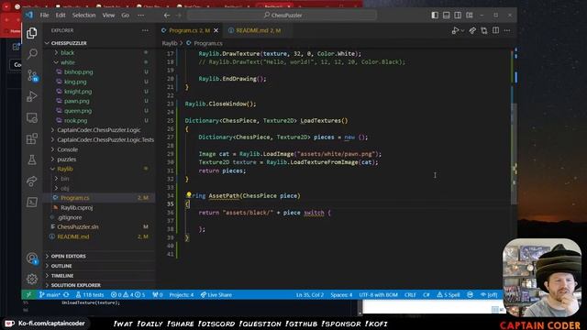Open the Explorer view in activity bar

tap(32, 33)
